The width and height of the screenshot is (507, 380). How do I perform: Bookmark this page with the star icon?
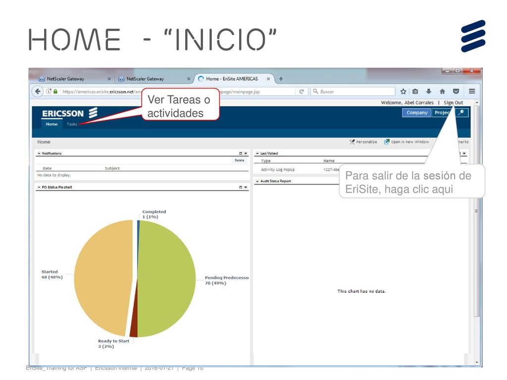(x=403, y=92)
